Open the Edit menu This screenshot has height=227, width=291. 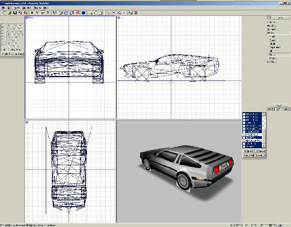click(x=10, y=8)
